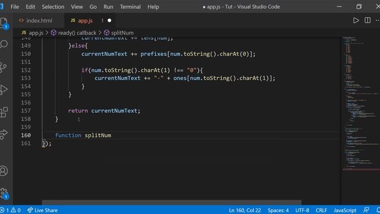Change encoding via UTF-8
Screen dimensions: 380x214
(302, 210)
